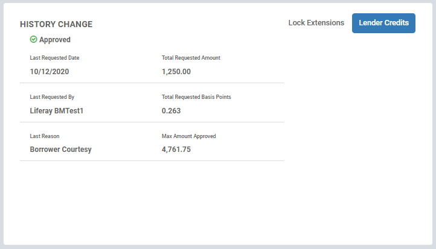Select the HISTORY CHANGE heading
Screen dimensions: 436x249
point(56,24)
